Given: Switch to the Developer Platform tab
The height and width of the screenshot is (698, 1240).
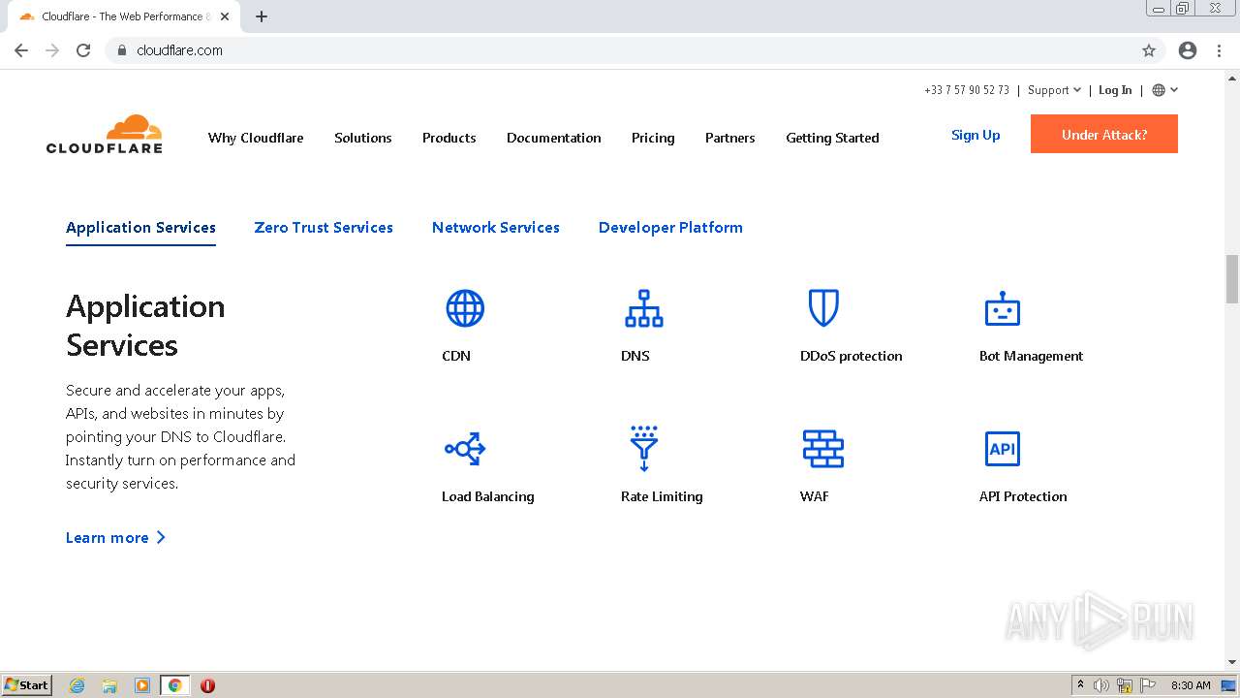Looking at the screenshot, I should pyautogui.click(x=670, y=228).
